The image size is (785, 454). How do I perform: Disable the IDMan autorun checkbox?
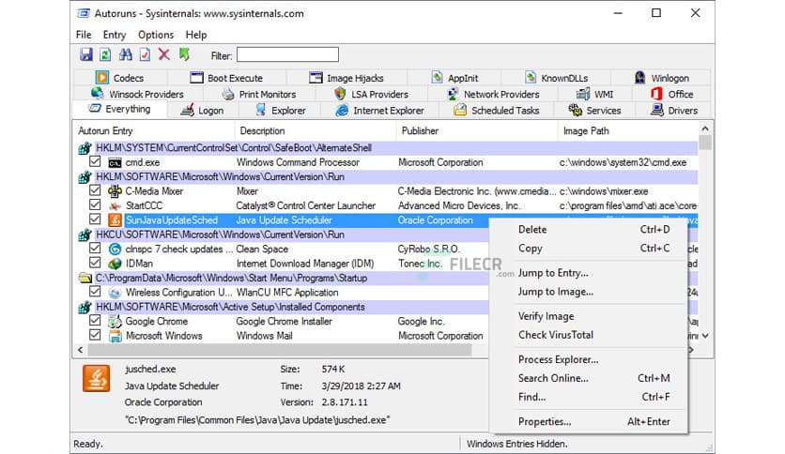95,264
